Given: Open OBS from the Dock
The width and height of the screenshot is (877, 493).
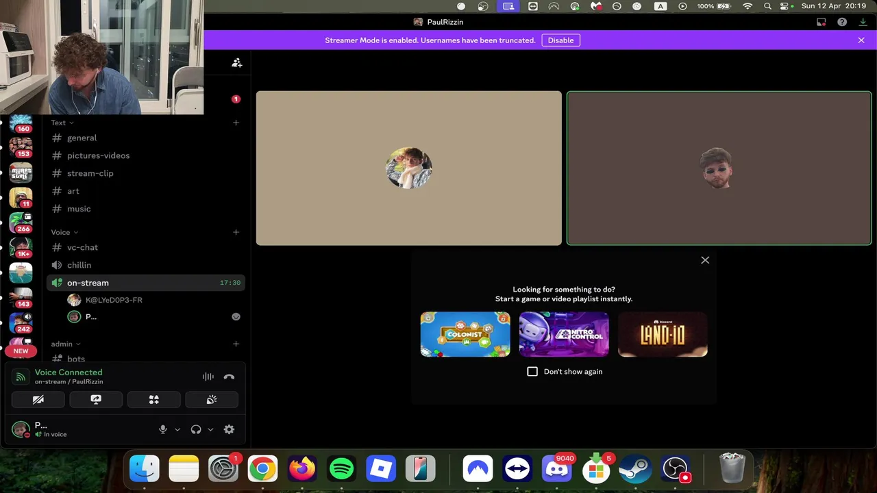Looking at the screenshot, I should (x=676, y=469).
